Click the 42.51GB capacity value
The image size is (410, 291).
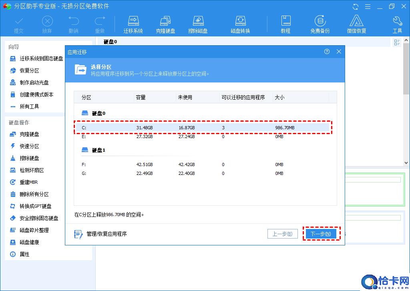click(x=145, y=165)
